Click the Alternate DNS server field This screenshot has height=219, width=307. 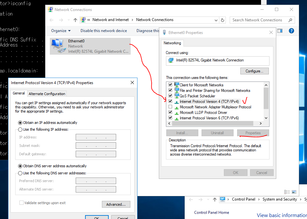(96, 189)
